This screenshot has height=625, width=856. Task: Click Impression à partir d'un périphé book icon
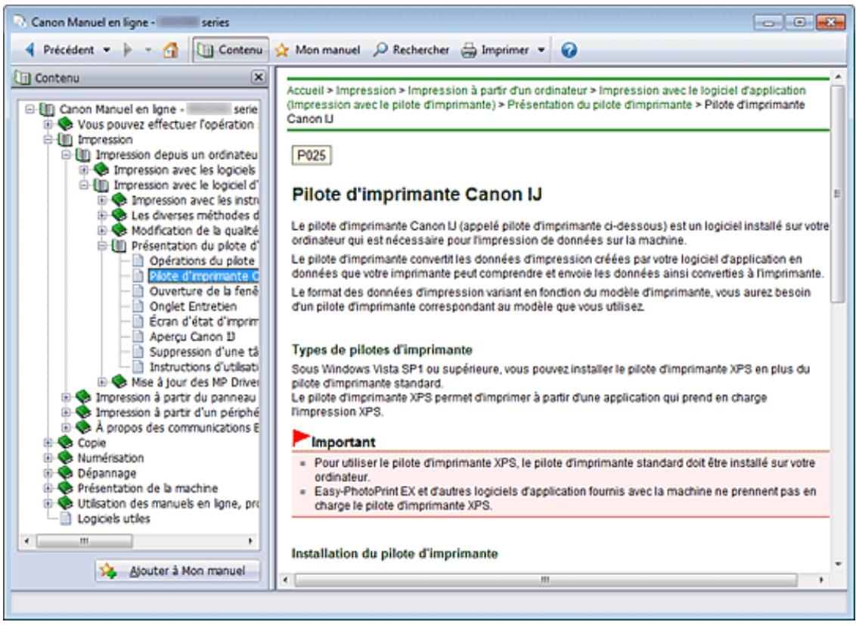coord(83,412)
